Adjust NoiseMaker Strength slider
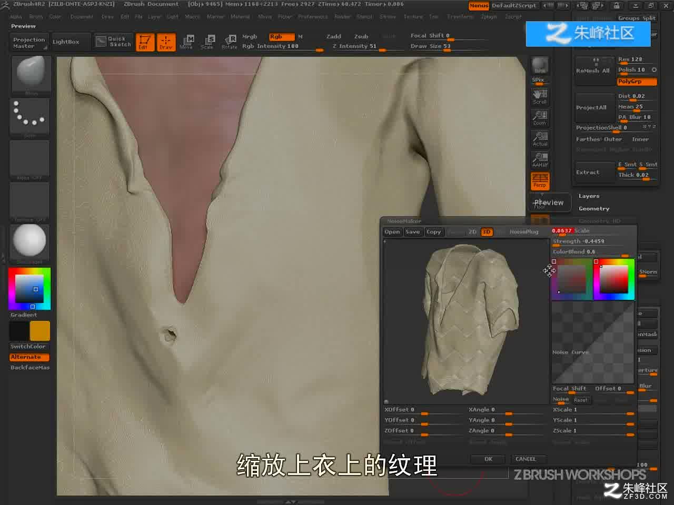The height and width of the screenshot is (505, 674). (x=593, y=242)
